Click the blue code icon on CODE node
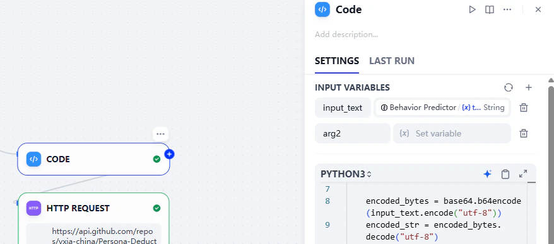Viewport: 554px width, 244px height. click(33, 159)
